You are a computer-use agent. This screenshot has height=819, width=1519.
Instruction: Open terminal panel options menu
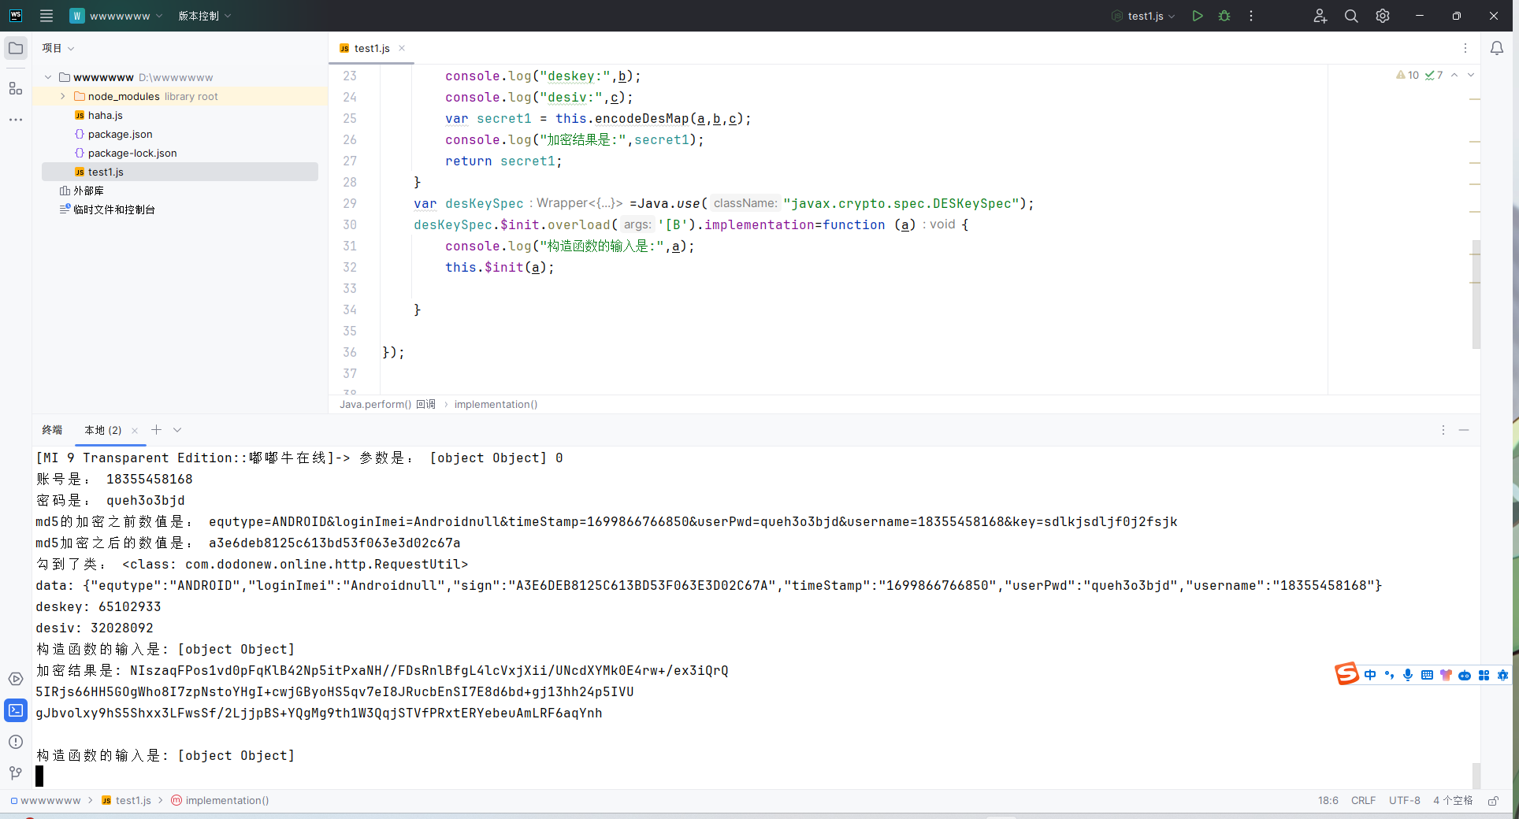pos(1443,430)
